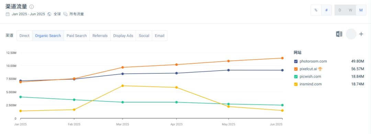Uncheck the photoroom.com legend checkbox
The width and height of the screenshot is (371, 134).
[x=296, y=61]
